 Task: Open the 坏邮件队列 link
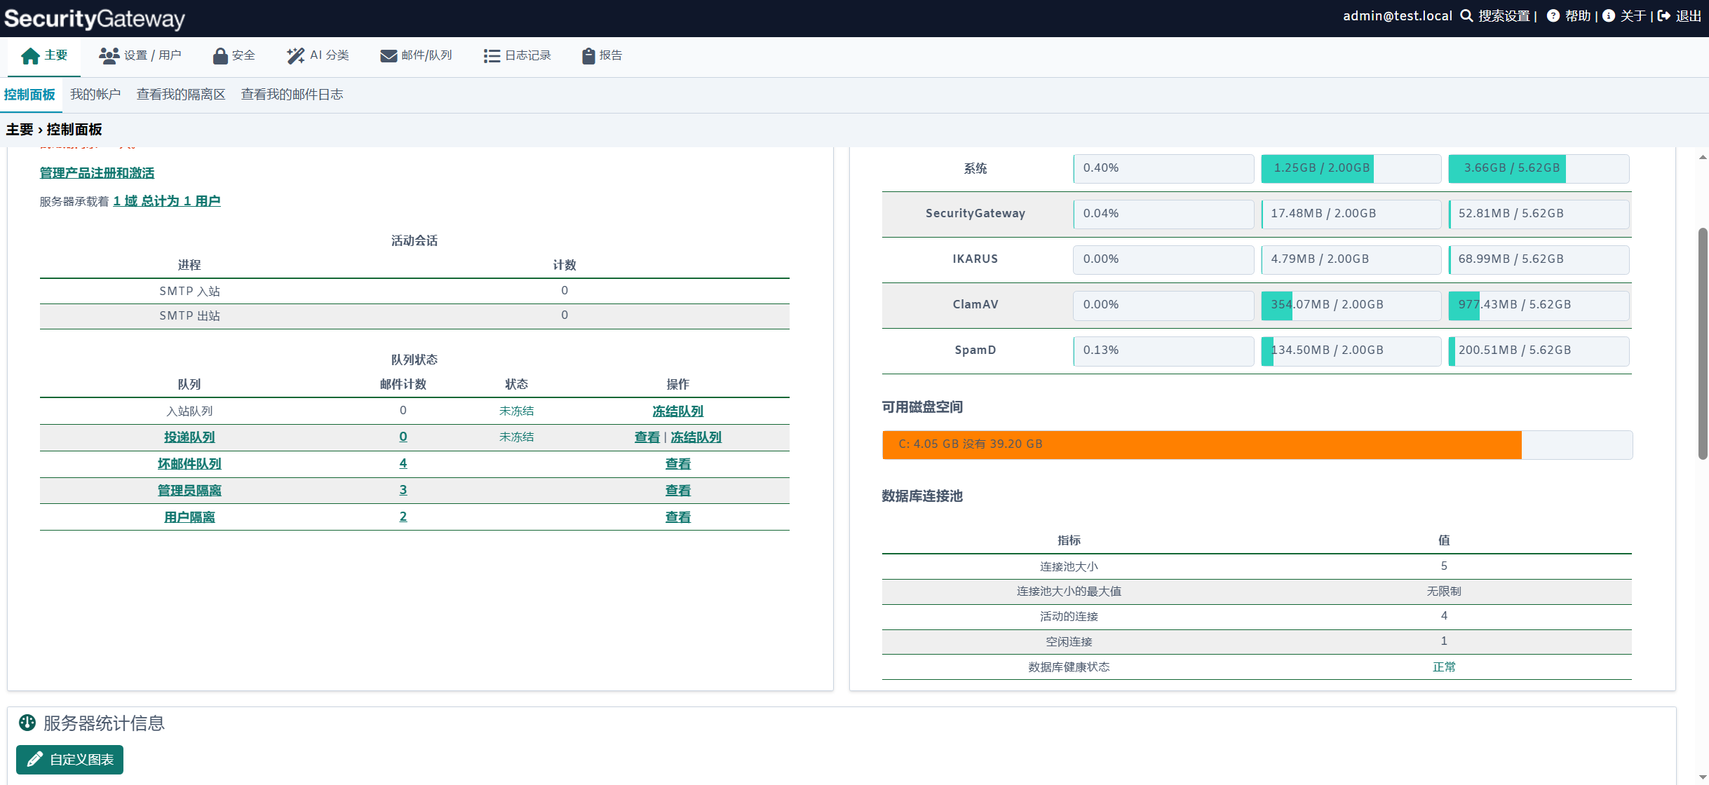pyautogui.click(x=189, y=464)
